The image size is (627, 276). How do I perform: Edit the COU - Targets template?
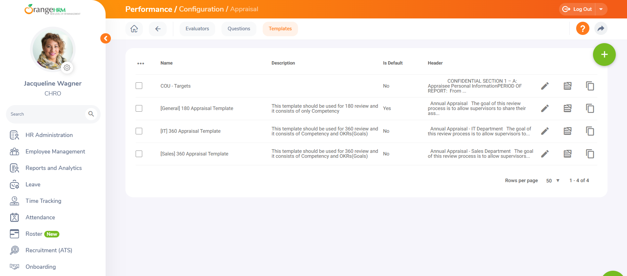[545, 86]
